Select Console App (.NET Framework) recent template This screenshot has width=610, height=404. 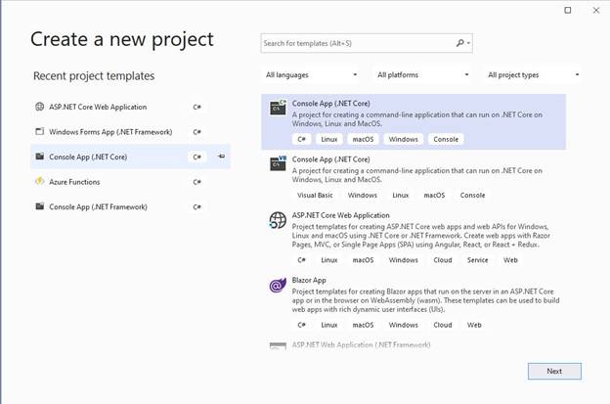[x=130, y=206]
